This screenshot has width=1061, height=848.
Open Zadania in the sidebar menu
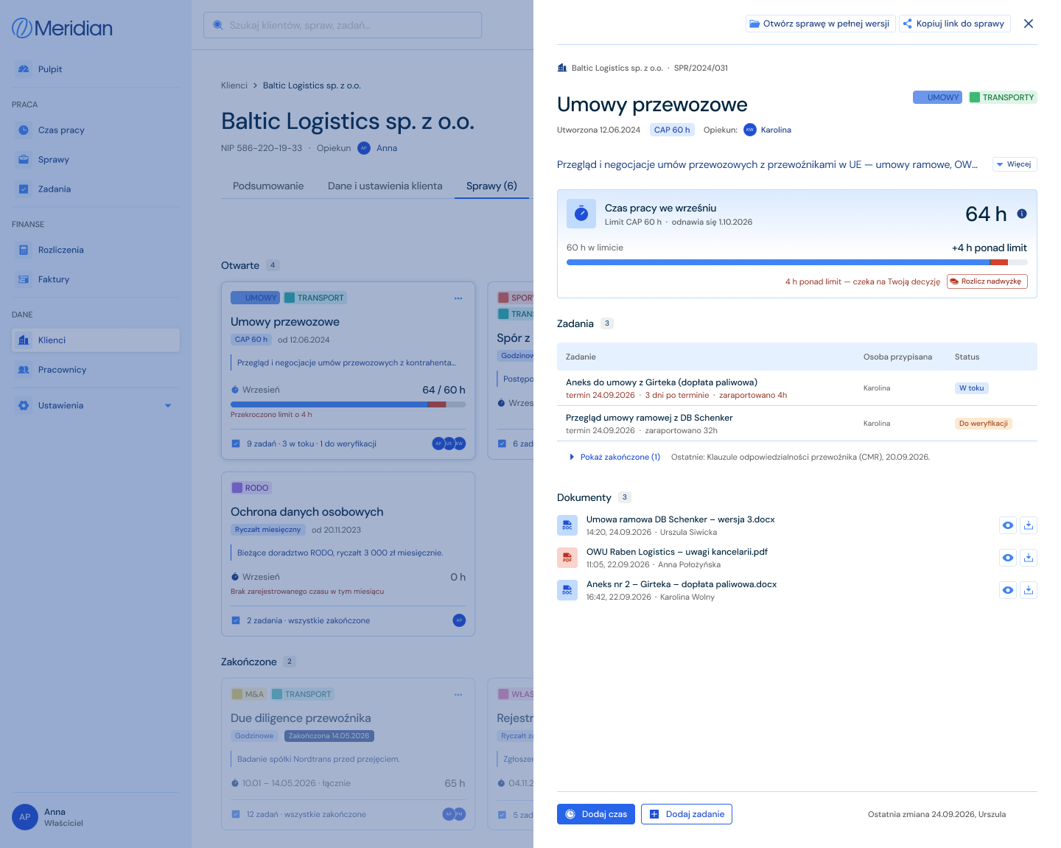(96, 189)
